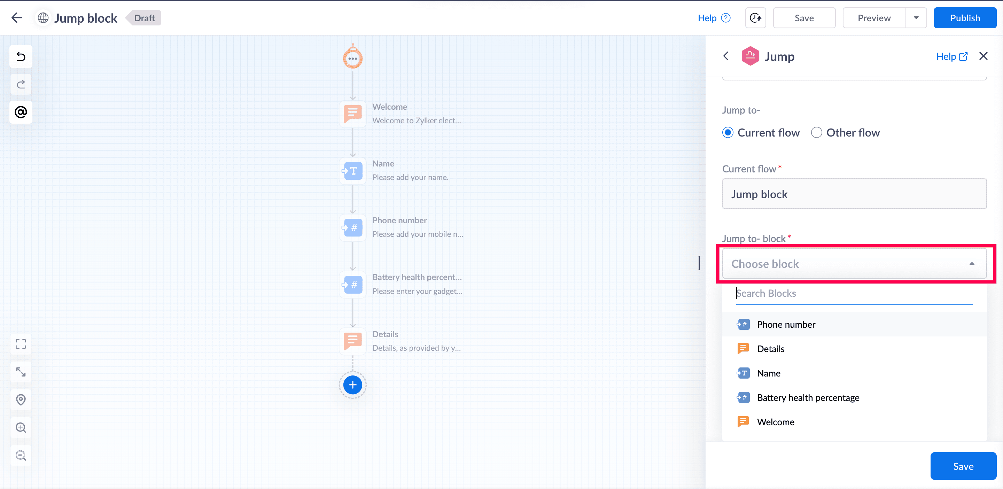This screenshot has height=489, width=1003.
Task: Click the expand diagonal arrows icon
Action: 21,372
